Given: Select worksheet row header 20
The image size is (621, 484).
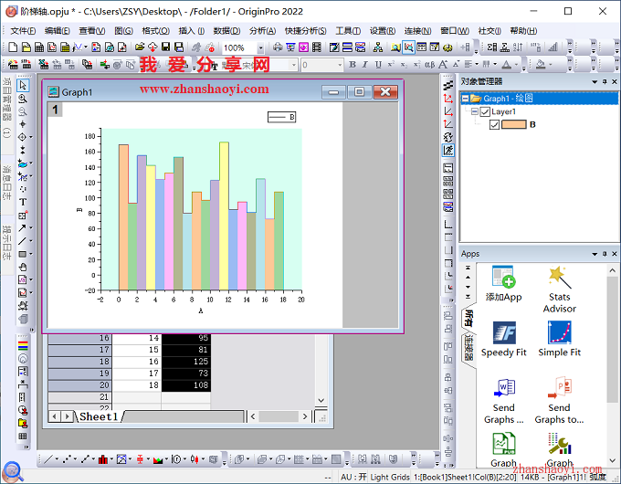Looking at the screenshot, I should pyautogui.click(x=80, y=385).
